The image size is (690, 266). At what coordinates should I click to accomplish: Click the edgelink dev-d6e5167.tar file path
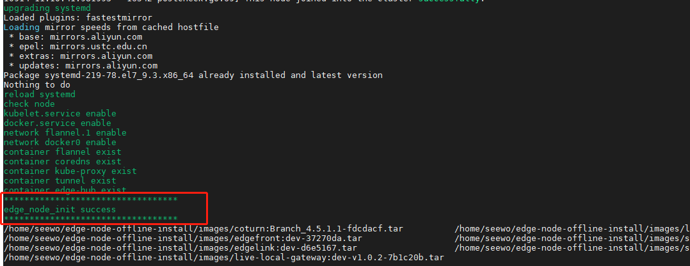pos(181,248)
